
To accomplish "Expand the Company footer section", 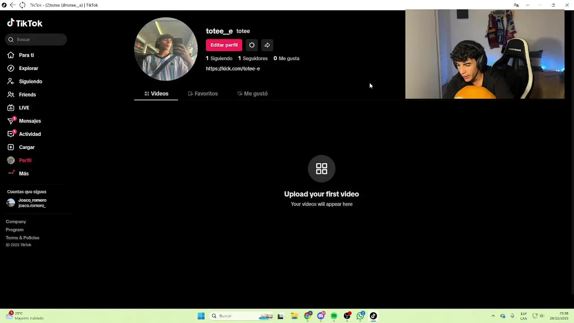I will click(x=16, y=222).
